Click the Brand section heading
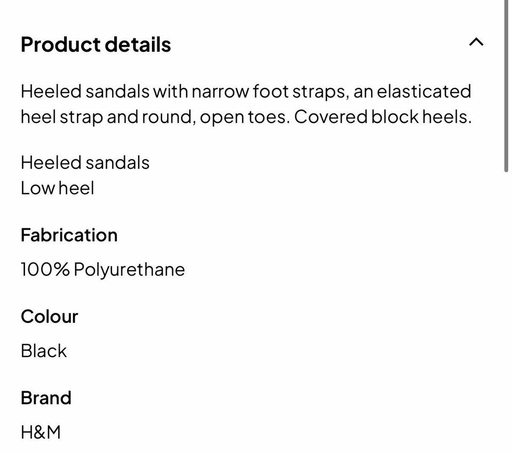Image resolution: width=512 pixels, height=453 pixels. 46,398
